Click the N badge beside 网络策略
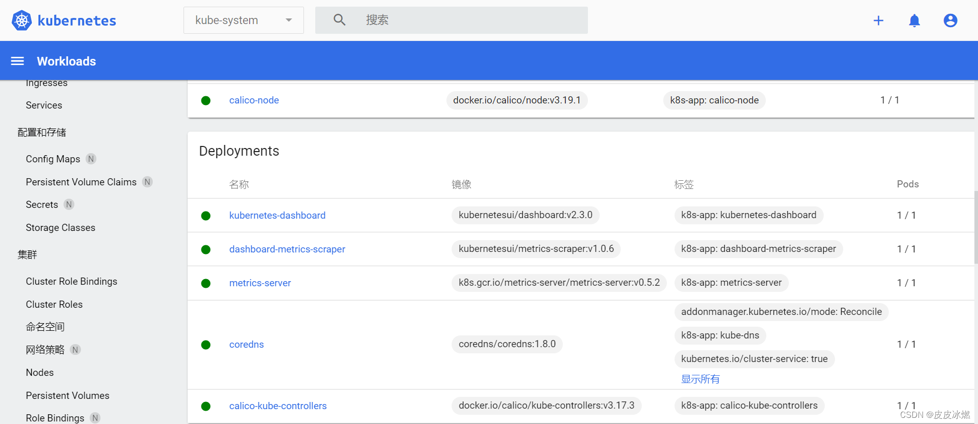The width and height of the screenshot is (978, 424). (x=75, y=350)
